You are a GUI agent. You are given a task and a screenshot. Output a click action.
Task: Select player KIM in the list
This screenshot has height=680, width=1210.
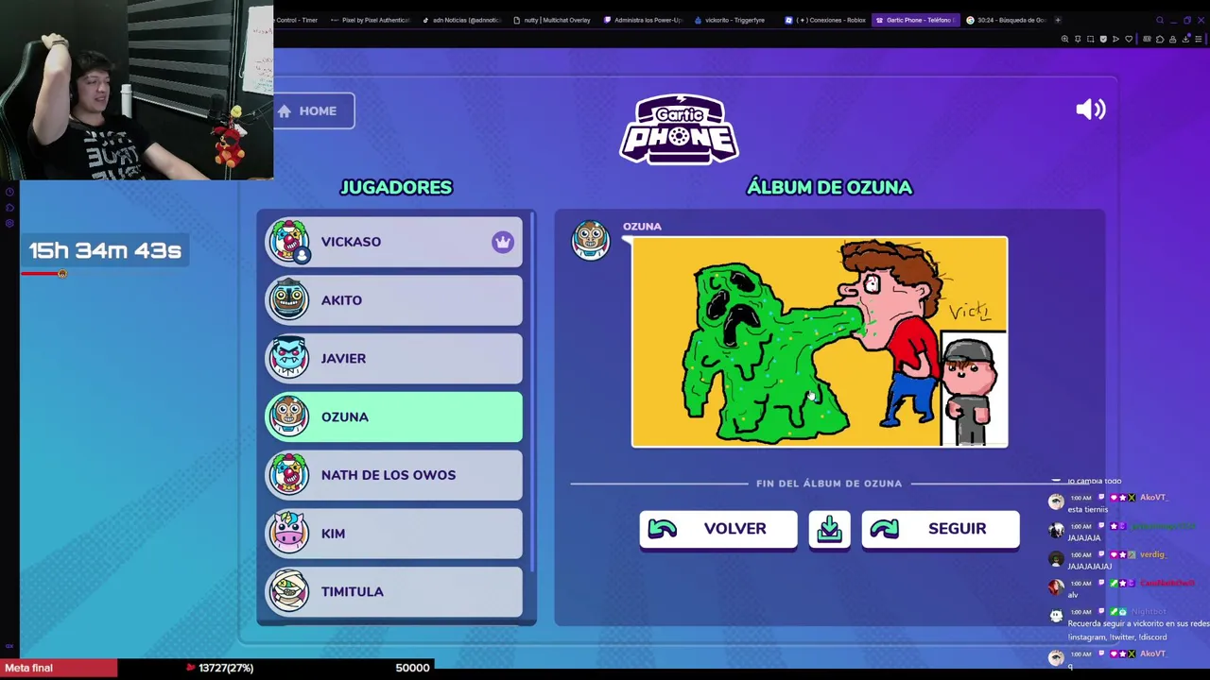[393, 534]
